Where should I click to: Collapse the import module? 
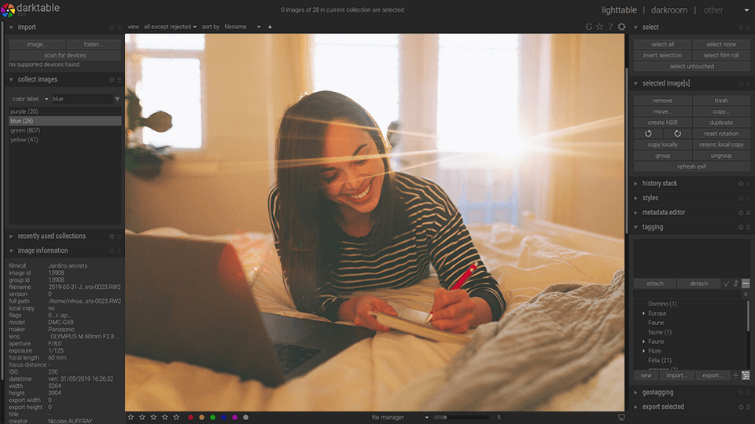[11, 27]
